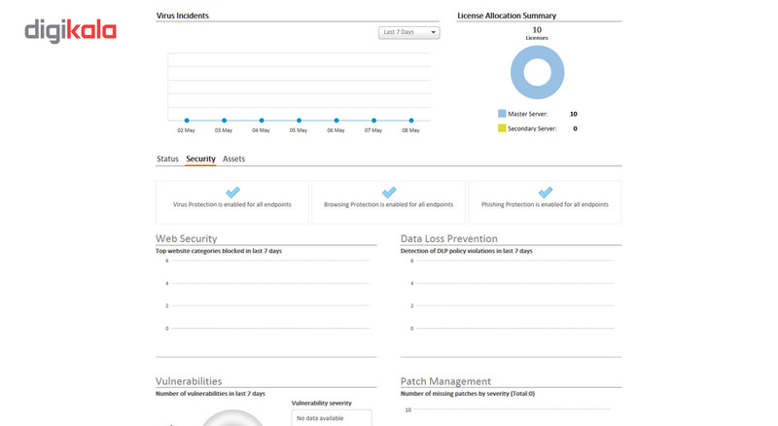Select the 08 May data point
Viewport: 778px width, 426px height.
[411, 121]
